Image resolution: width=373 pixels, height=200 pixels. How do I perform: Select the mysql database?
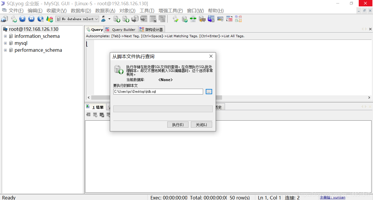21,43
